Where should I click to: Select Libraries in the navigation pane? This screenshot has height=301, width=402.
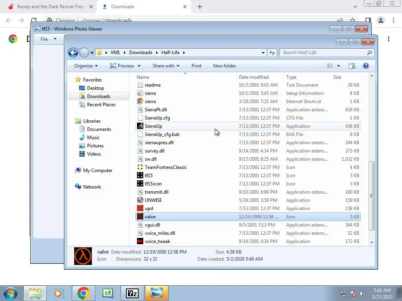coord(88,121)
